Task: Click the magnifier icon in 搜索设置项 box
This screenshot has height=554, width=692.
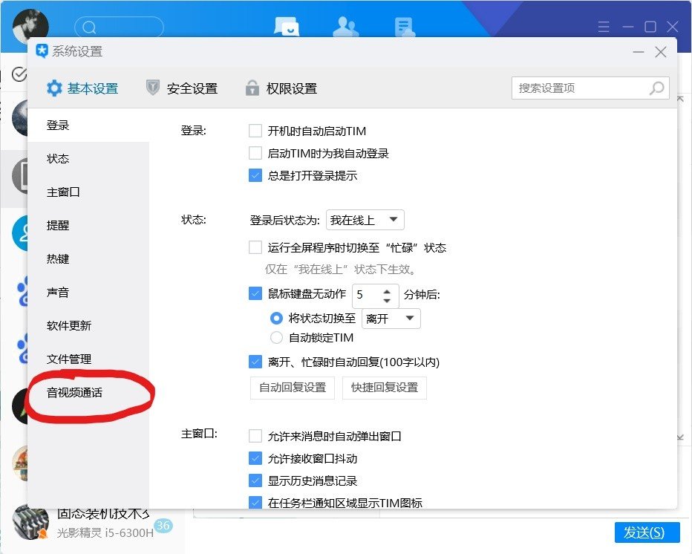Action: click(x=656, y=88)
